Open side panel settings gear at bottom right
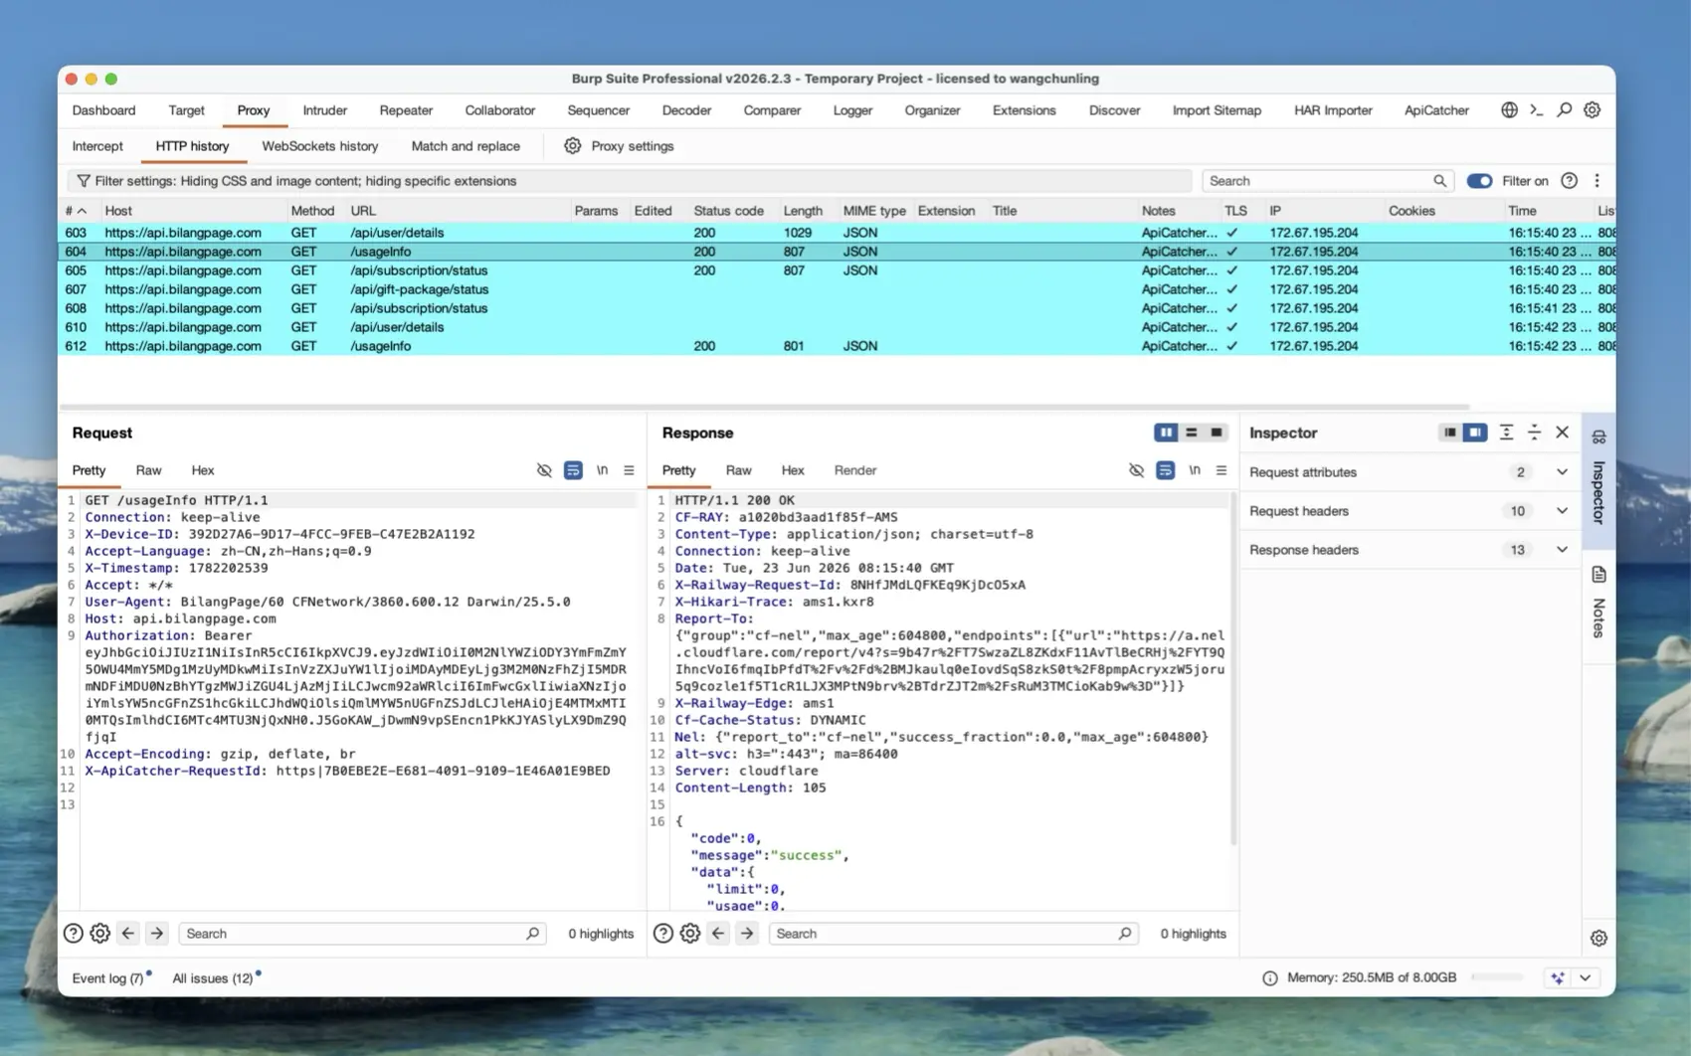Screen dimensions: 1691x1056 pyautogui.click(x=1598, y=938)
